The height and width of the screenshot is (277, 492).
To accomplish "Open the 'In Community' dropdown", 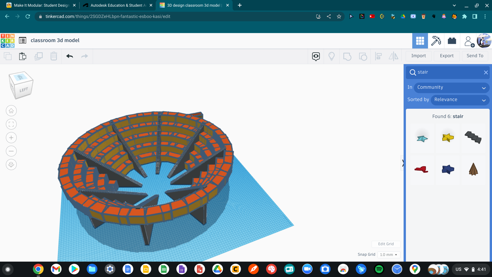I will click(452, 87).
